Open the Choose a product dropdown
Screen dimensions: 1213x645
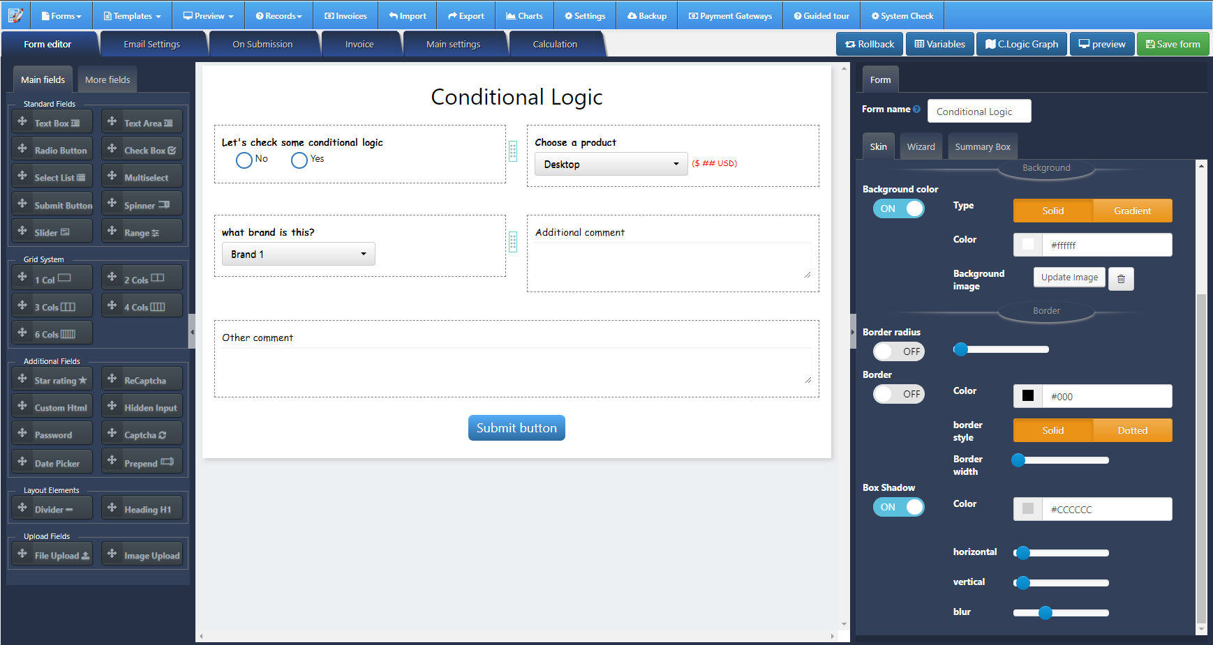(610, 164)
